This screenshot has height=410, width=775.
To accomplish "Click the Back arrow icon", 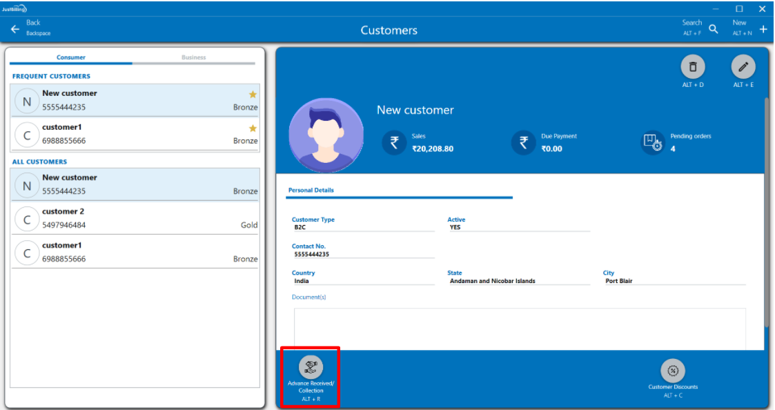I will coord(15,29).
